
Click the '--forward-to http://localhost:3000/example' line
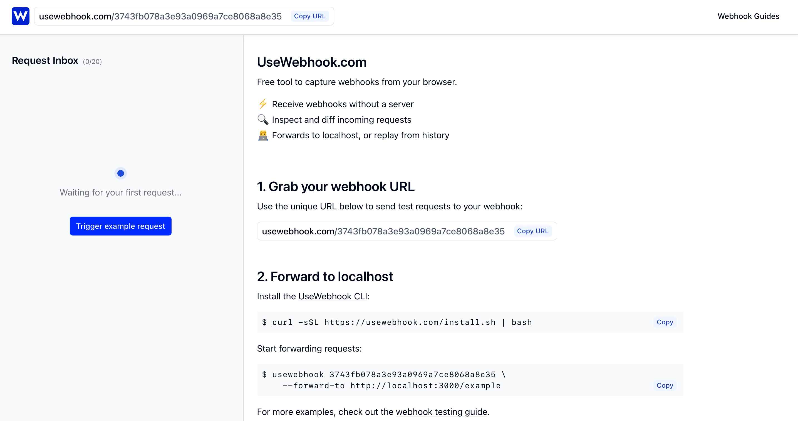[391, 386]
